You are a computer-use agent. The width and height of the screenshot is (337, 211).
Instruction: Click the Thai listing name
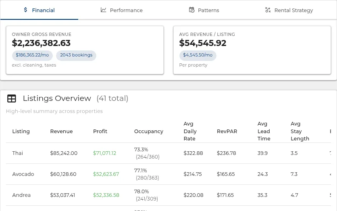coord(18,153)
